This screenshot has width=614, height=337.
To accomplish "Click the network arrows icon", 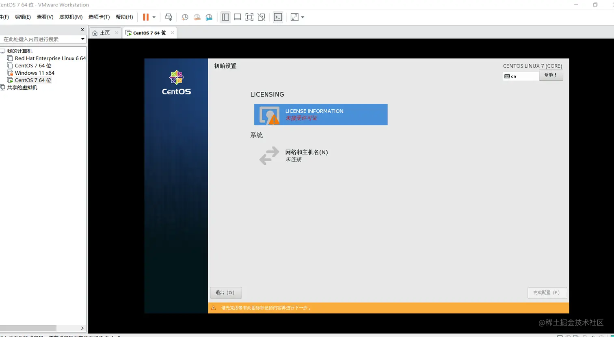I will 269,156.
